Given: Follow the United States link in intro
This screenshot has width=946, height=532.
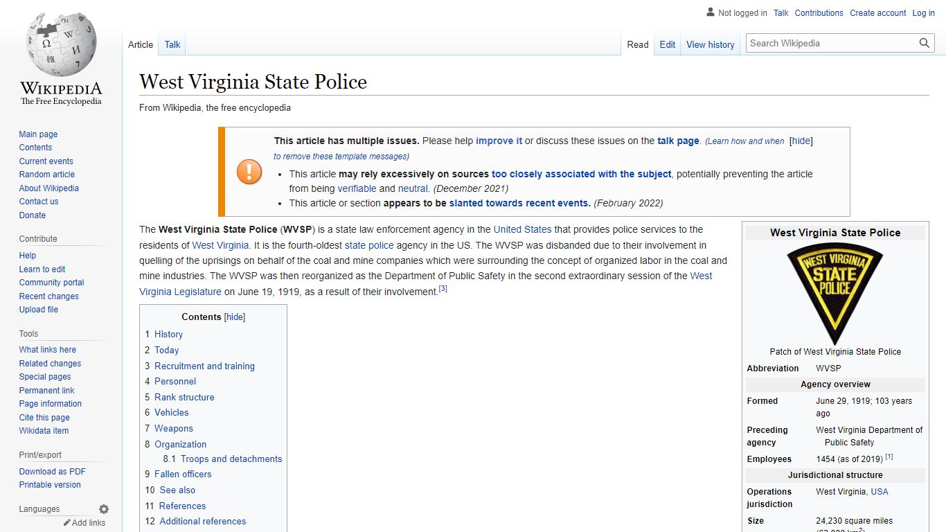Looking at the screenshot, I should tap(522, 229).
